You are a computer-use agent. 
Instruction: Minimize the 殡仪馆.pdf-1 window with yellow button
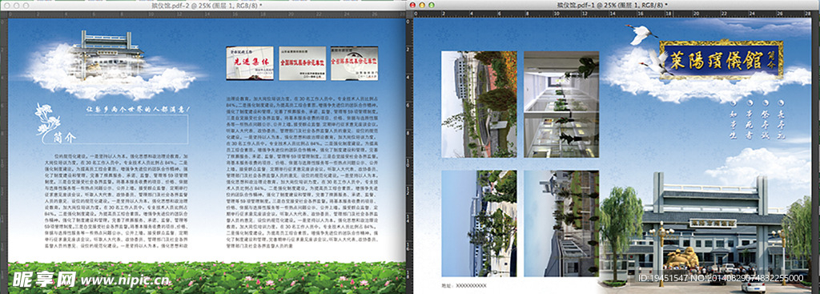[x=421, y=5]
